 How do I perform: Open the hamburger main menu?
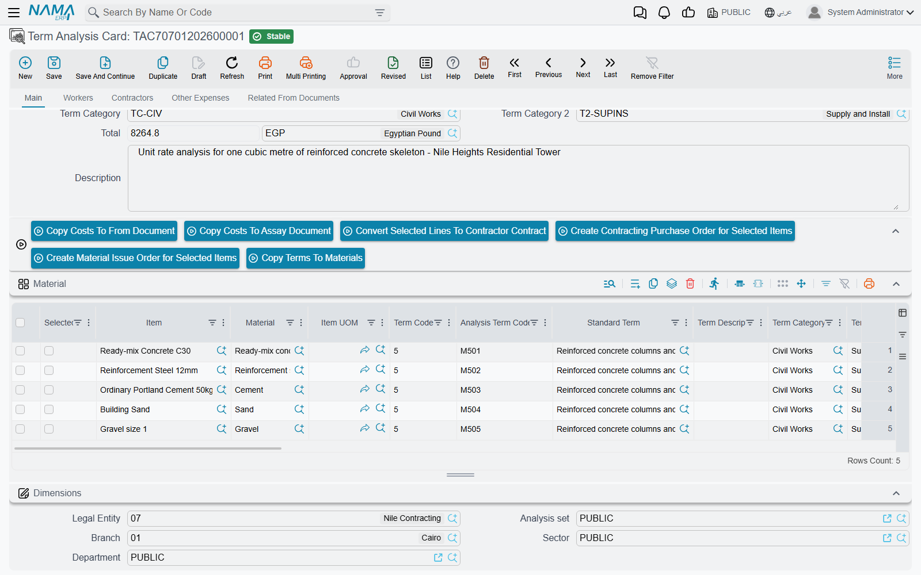pyautogui.click(x=14, y=13)
